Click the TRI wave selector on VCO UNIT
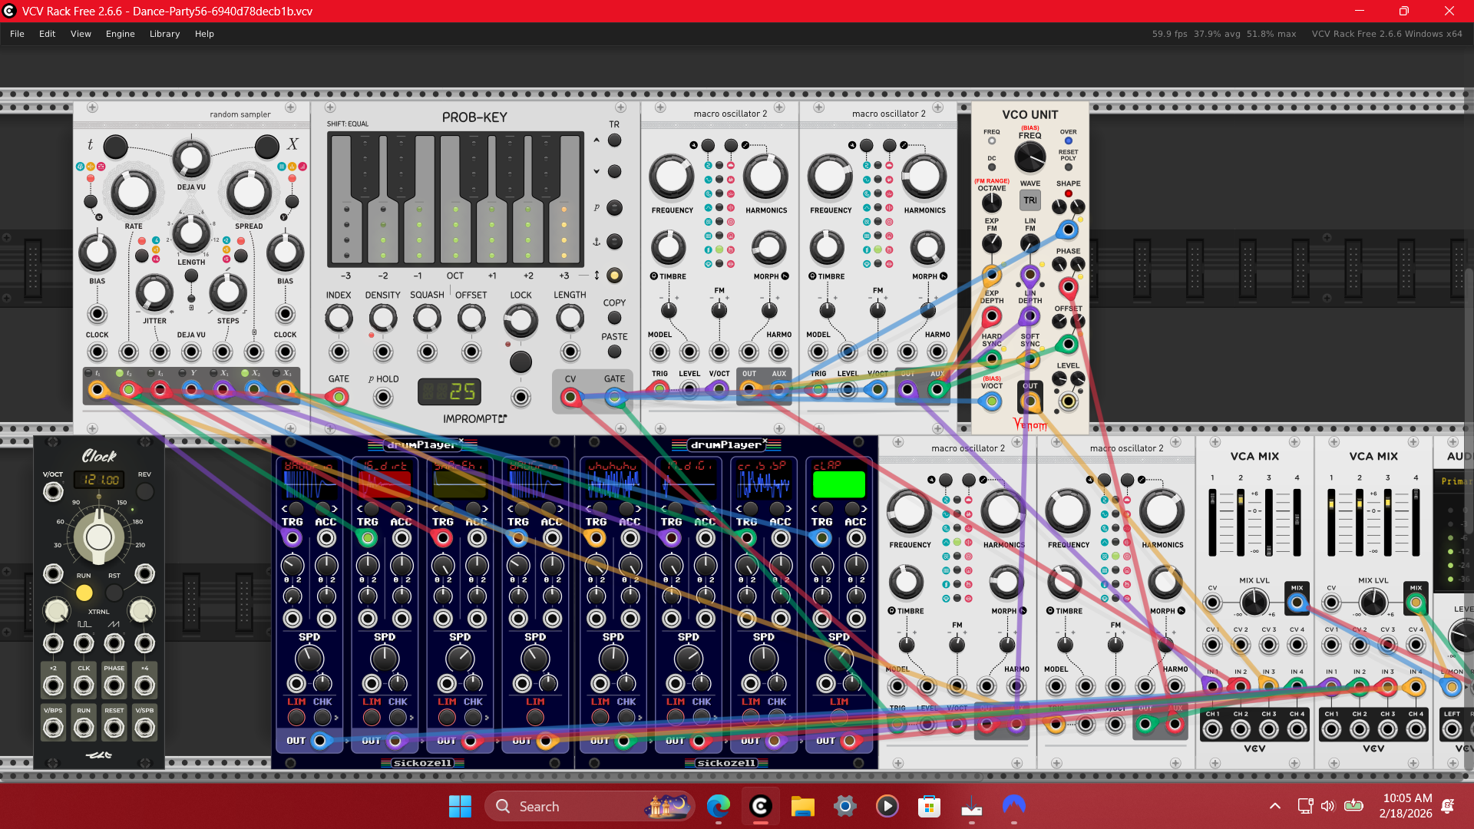Image resolution: width=1474 pixels, height=829 pixels. coord(1029,200)
